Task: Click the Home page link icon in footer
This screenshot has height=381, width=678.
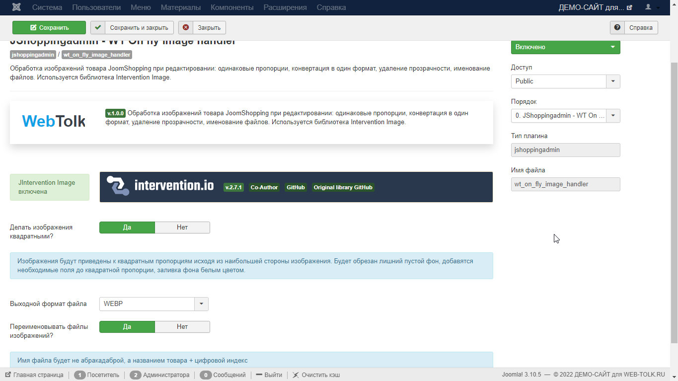Action: [x=8, y=375]
